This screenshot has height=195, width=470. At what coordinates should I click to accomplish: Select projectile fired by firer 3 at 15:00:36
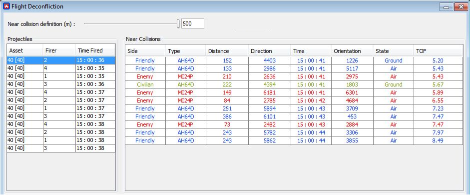[61, 84]
